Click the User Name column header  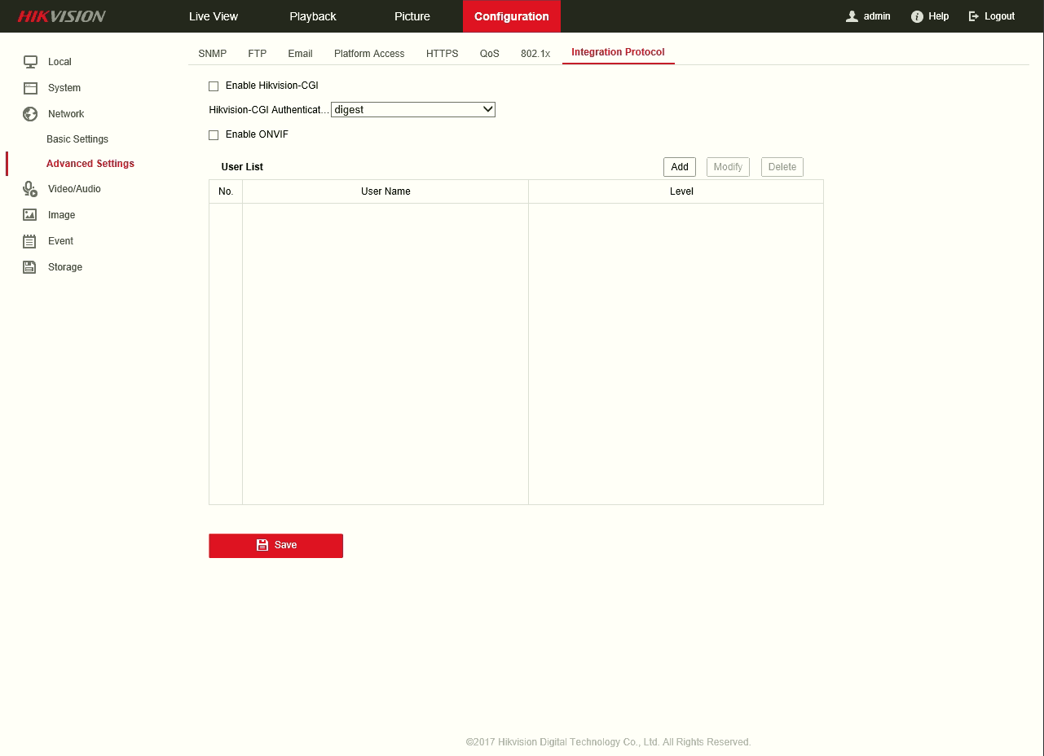click(385, 191)
